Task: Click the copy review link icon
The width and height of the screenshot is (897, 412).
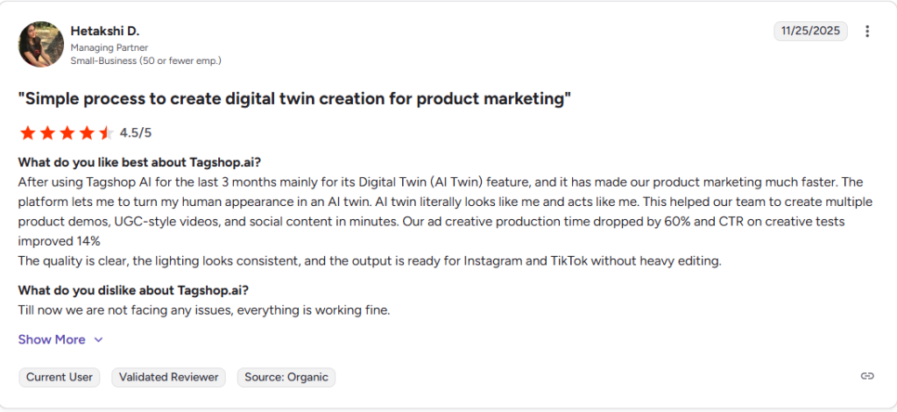Action: [867, 376]
